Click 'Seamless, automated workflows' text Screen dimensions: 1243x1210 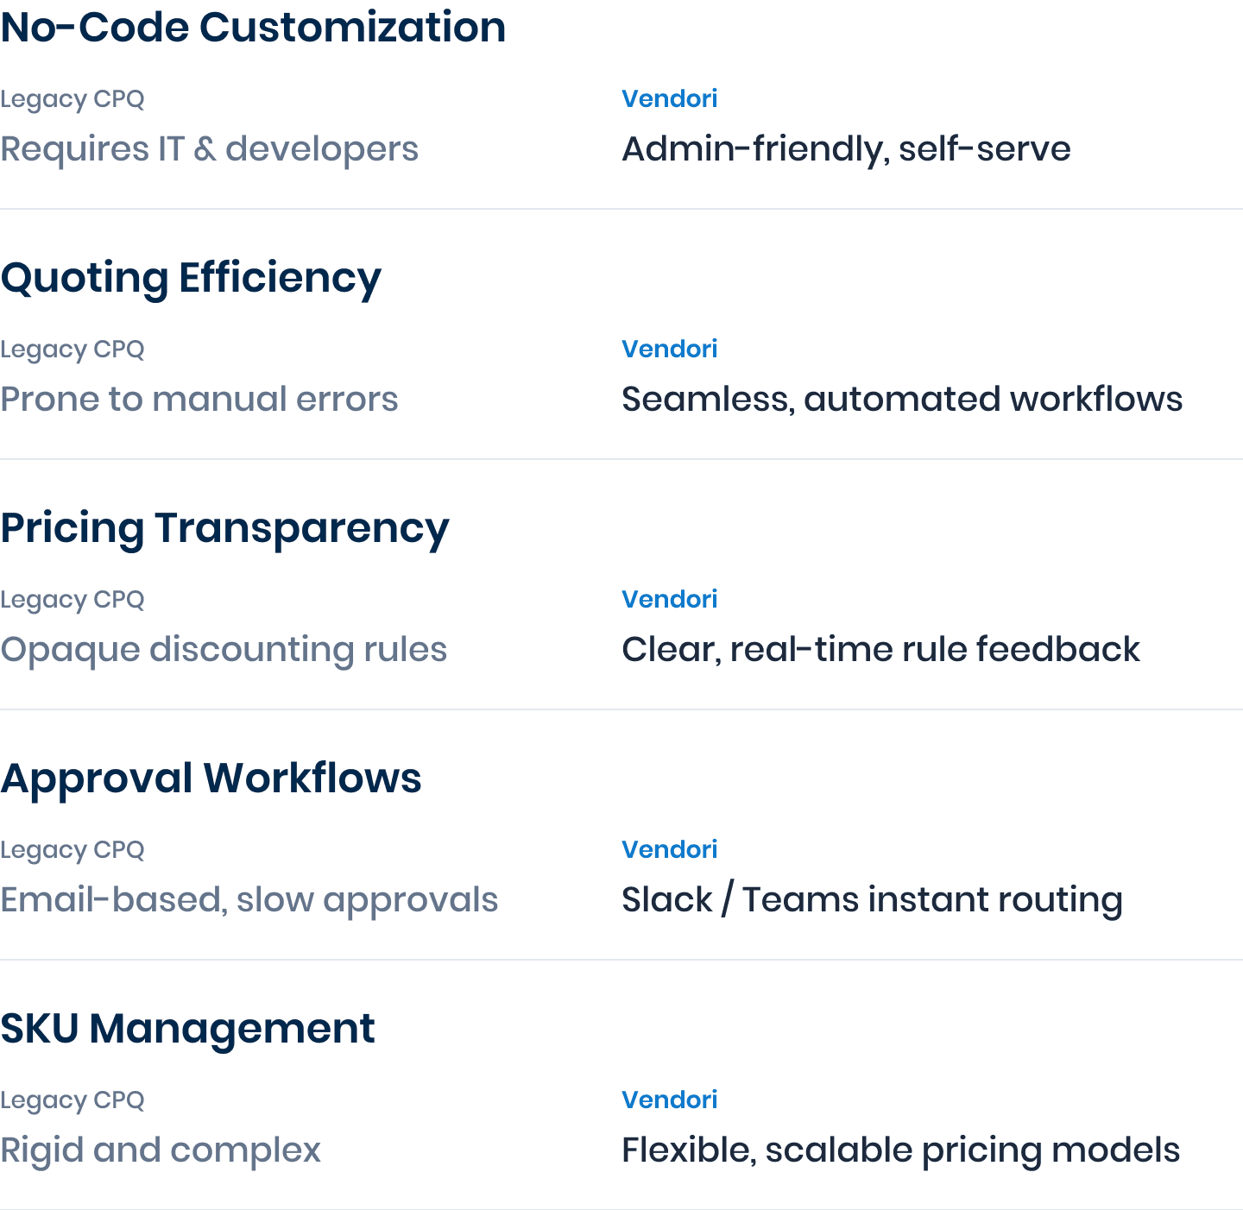(x=902, y=400)
